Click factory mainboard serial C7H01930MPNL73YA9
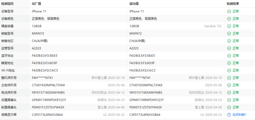 [x=48, y=85]
